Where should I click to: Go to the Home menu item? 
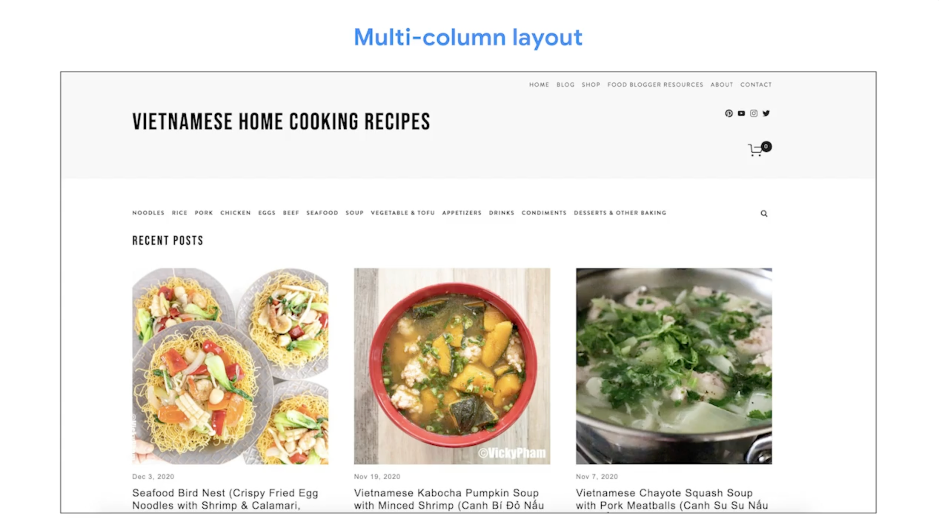click(539, 85)
